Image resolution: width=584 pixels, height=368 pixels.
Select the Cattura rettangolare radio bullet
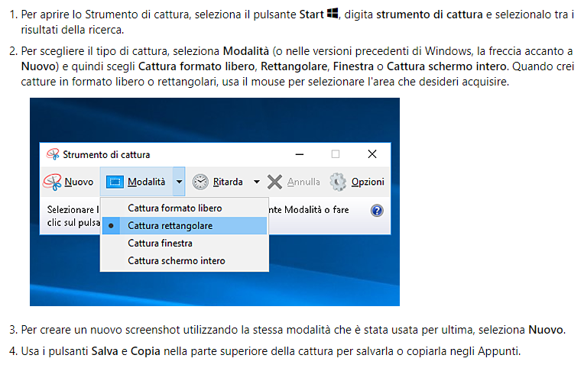click(111, 226)
